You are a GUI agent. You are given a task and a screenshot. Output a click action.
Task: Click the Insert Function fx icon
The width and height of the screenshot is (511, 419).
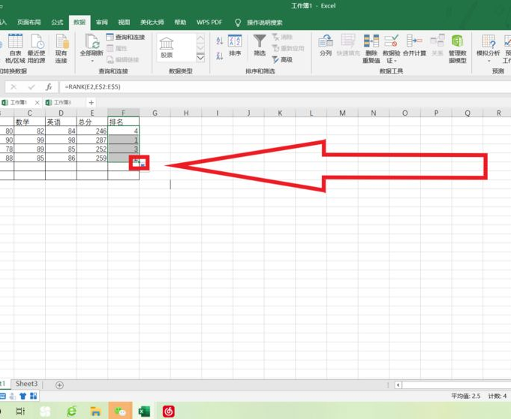click(x=49, y=87)
